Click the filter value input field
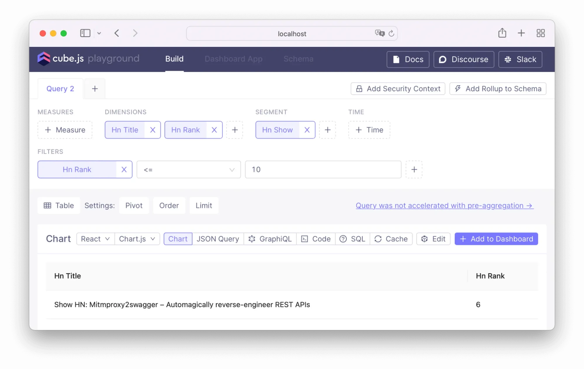This screenshot has height=369, width=584. click(x=323, y=169)
